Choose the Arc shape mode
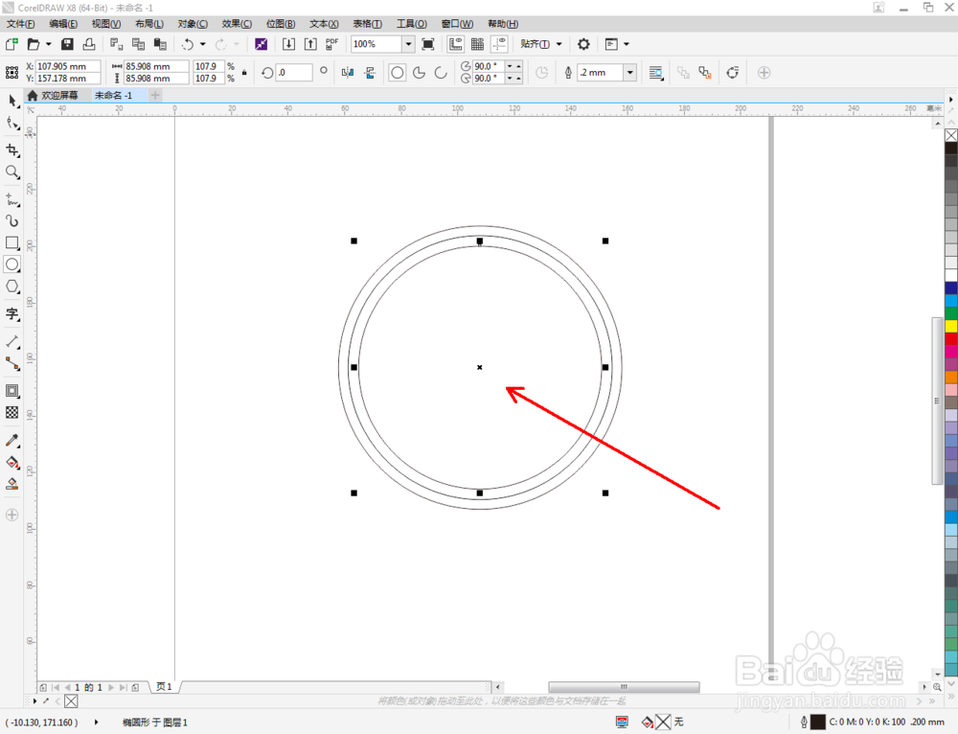The width and height of the screenshot is (958, 734). tap(441, 73)
